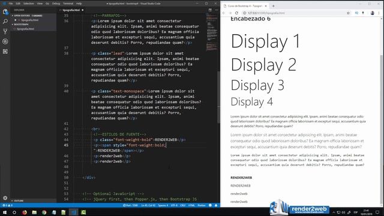
Task: Click the split editor icon
Action: pos(210,10)
